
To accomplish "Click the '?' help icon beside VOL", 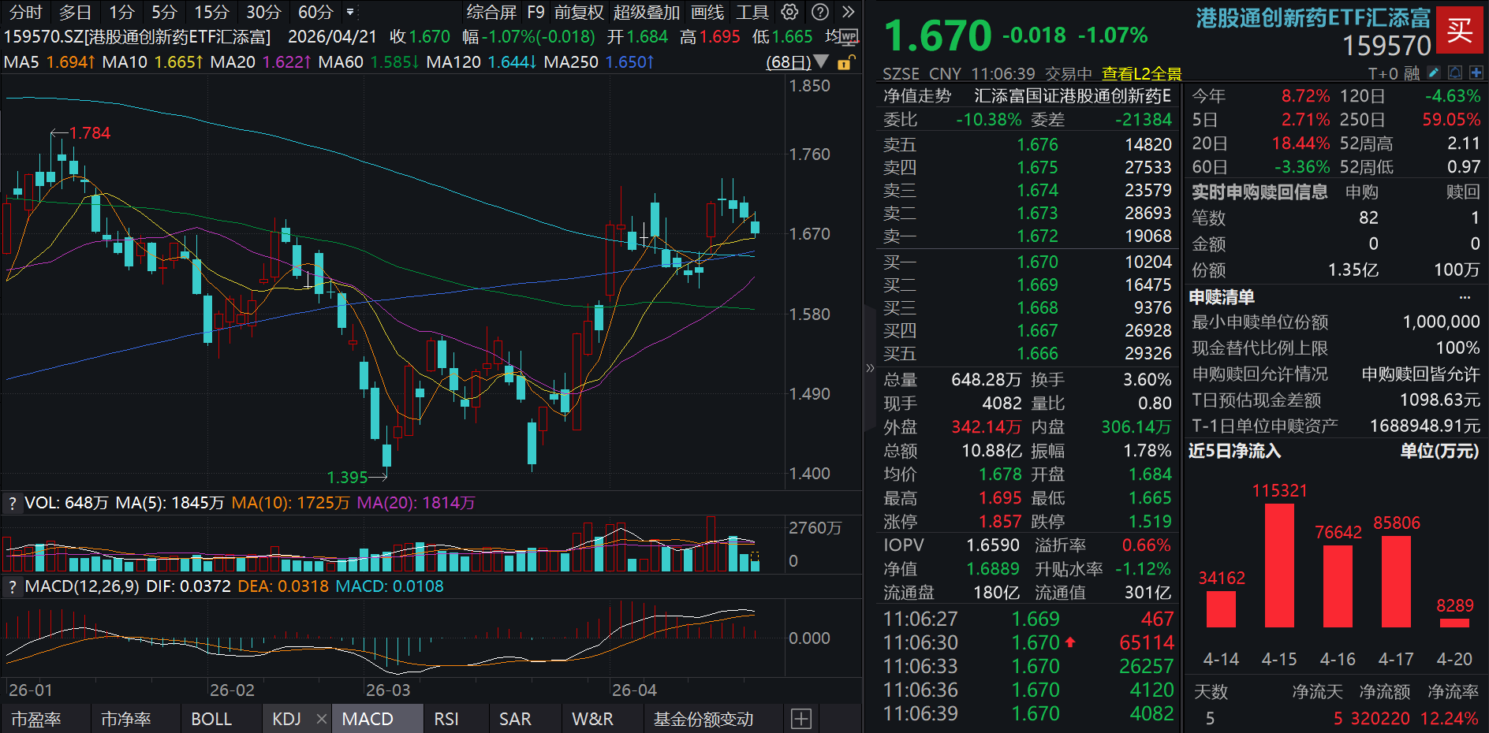I will coord(12,503).
